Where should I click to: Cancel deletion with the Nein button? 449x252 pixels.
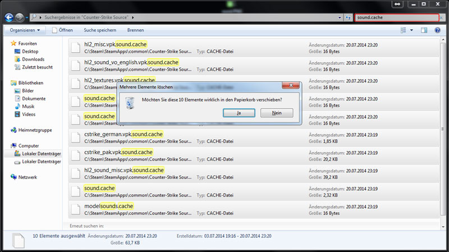pyautogui.click(x=277, y=113)
